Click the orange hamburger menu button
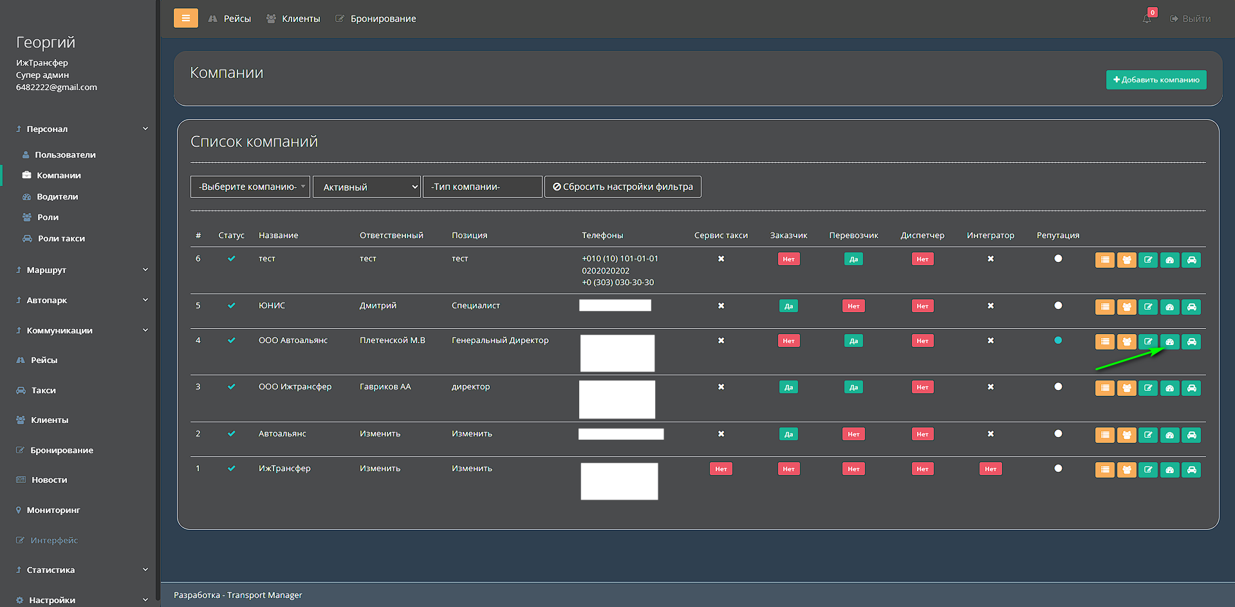The height and width of the screenshot is (607, 1235). [185, 18]
